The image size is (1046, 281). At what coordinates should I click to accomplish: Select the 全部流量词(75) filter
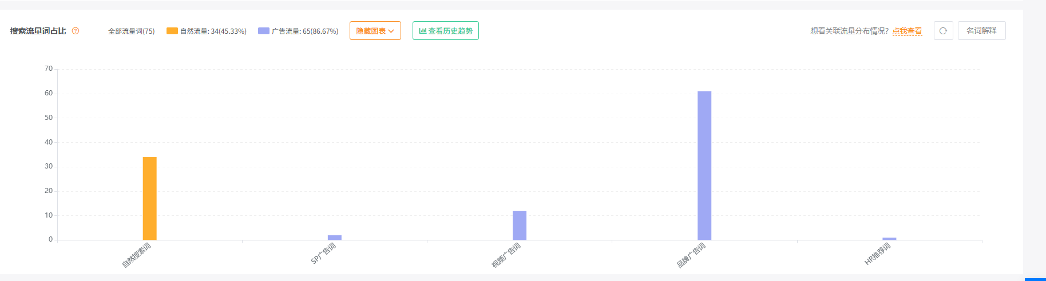pos(132,31)
